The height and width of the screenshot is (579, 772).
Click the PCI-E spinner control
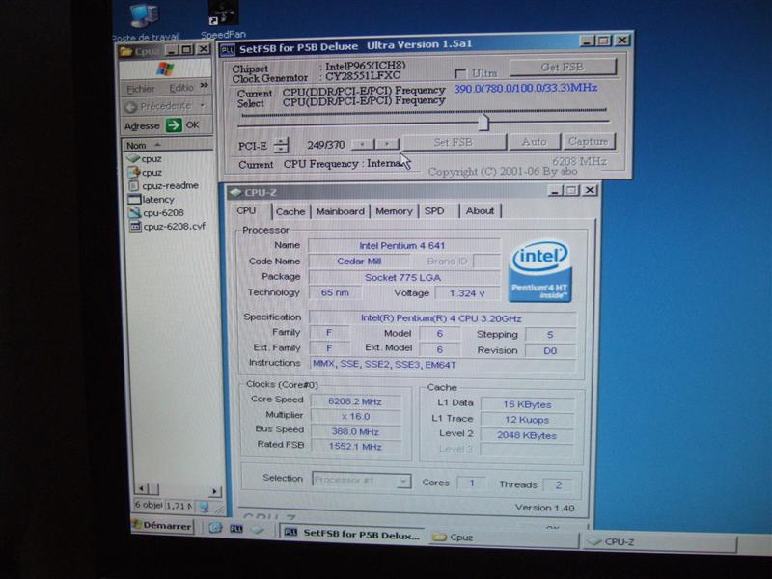coord(281,146)
